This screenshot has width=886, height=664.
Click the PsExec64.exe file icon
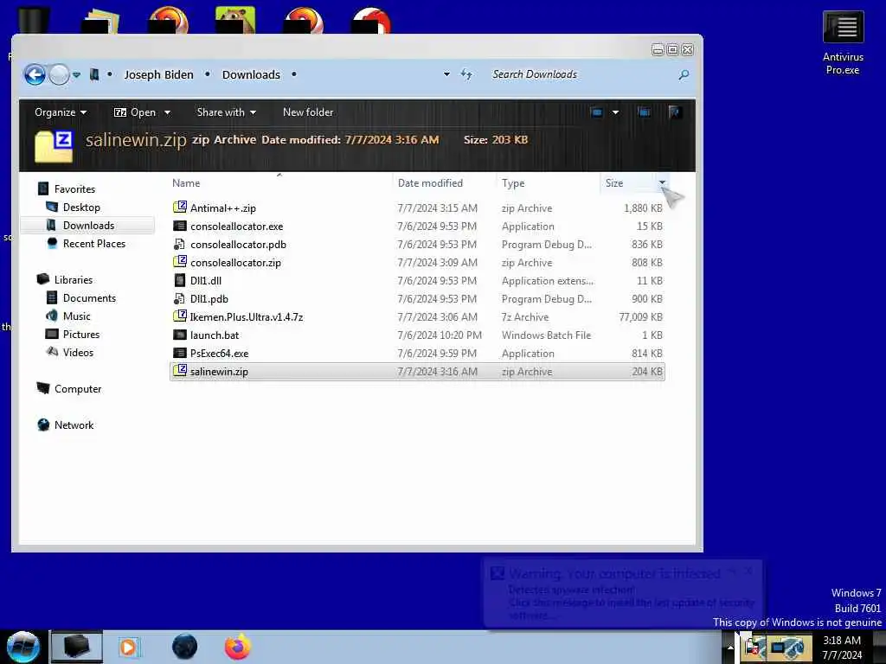(x=180, y=354)
